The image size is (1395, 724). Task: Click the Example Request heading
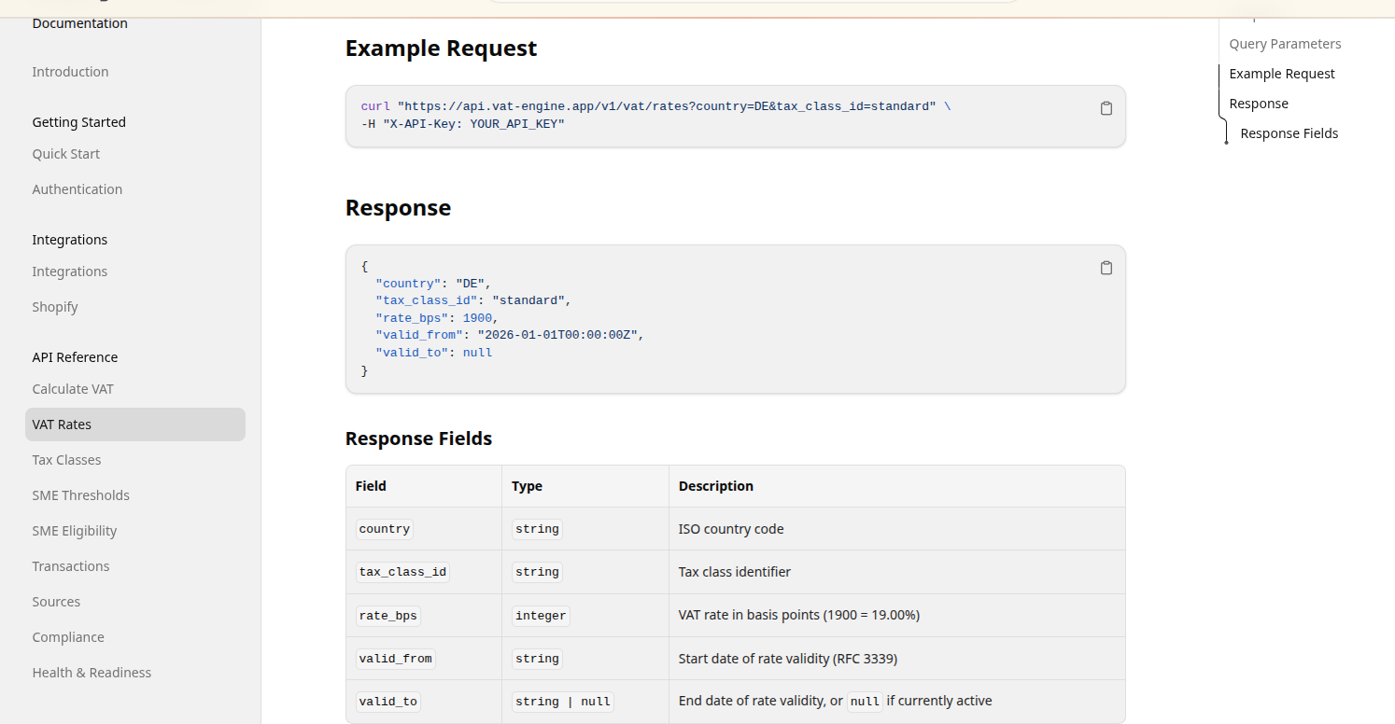coord(441,49)
